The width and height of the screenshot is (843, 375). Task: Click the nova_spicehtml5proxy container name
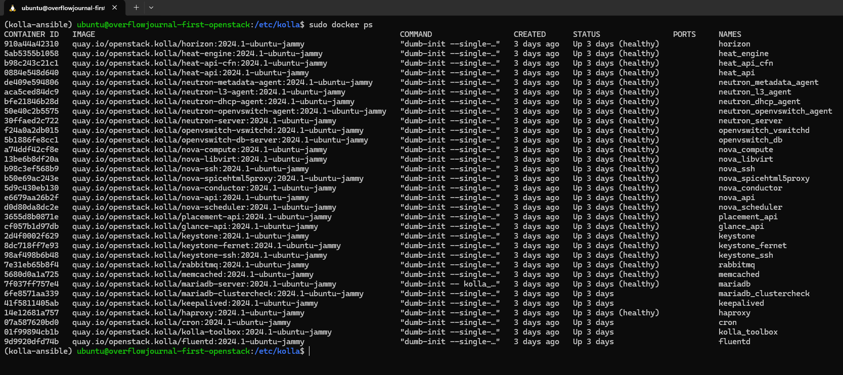point(764,178)
